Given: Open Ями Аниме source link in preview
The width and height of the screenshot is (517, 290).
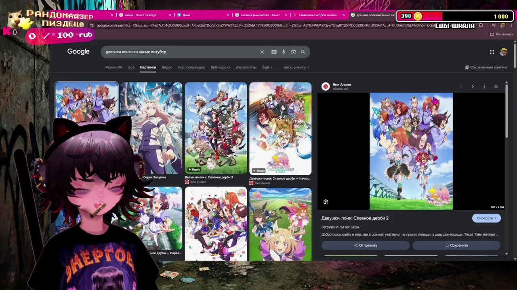Looking at the screenshot, I should 342,85.
